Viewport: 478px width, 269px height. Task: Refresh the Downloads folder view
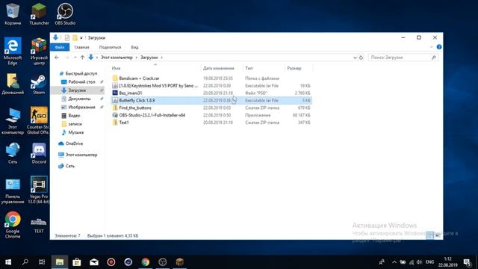tap(361, 58)
